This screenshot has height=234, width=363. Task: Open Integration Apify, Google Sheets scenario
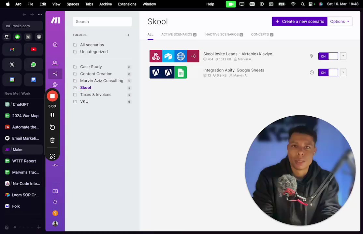coord(234,70)
